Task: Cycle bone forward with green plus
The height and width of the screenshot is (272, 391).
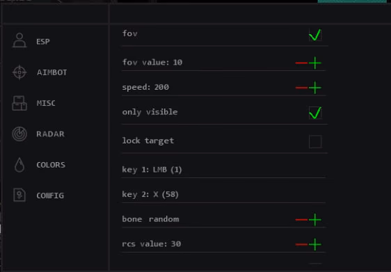Action: click(x=315, y=220)
